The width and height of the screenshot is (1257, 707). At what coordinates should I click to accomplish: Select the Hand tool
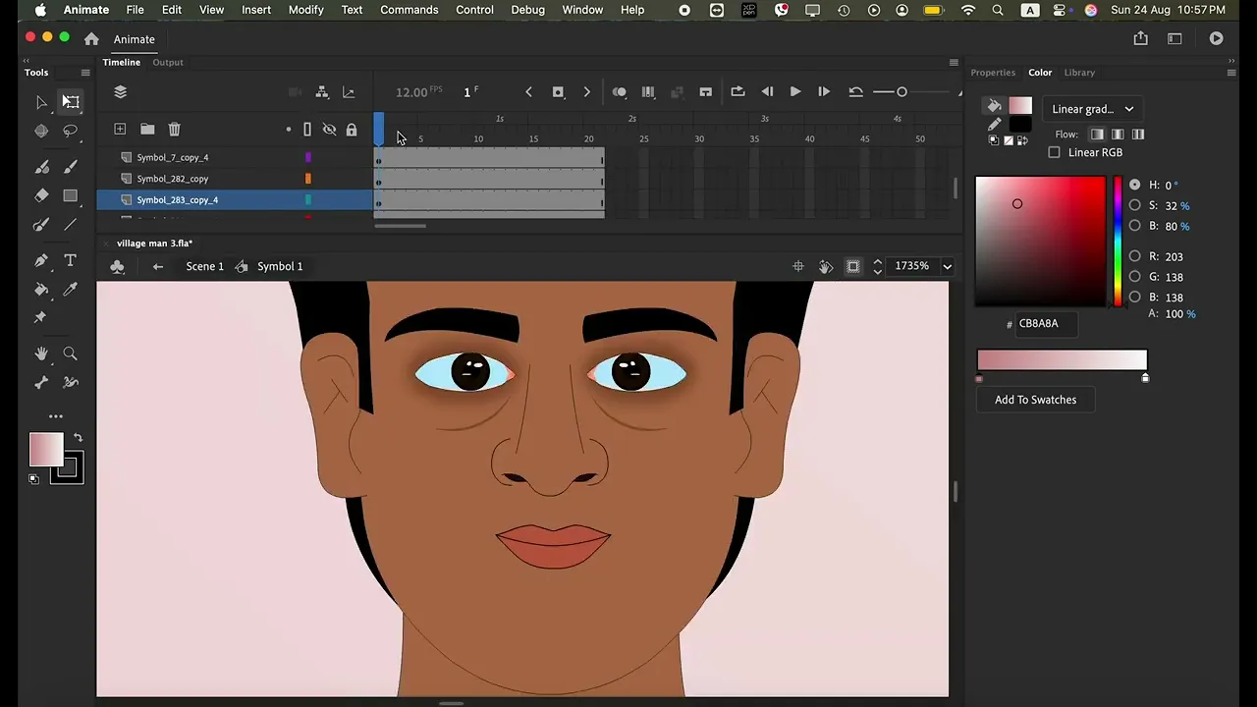coord(41,353)
